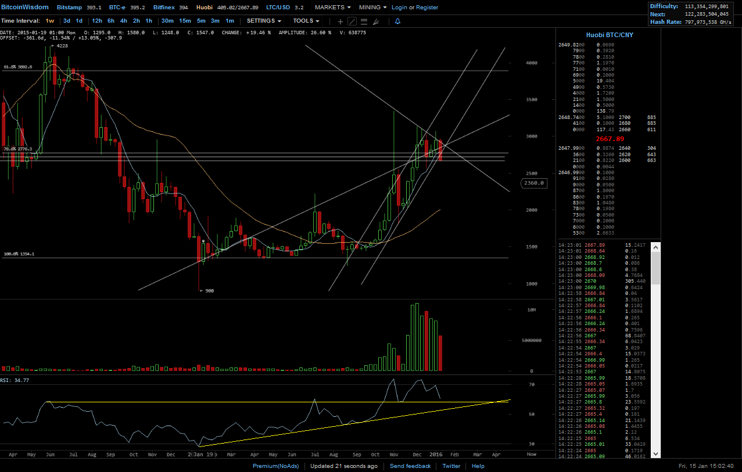742x472 pixels.
Task: Click the last red volume bar
Action: pos(440,353)
